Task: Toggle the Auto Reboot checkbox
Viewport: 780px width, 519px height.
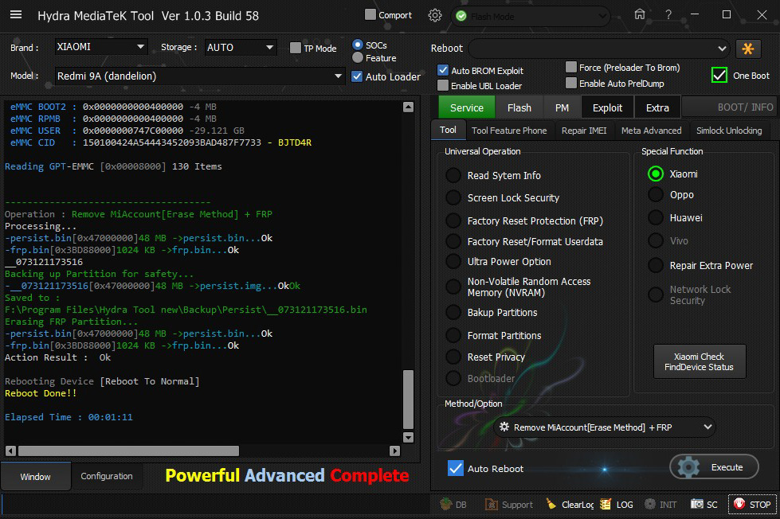Action: click(x=455, y=468)
